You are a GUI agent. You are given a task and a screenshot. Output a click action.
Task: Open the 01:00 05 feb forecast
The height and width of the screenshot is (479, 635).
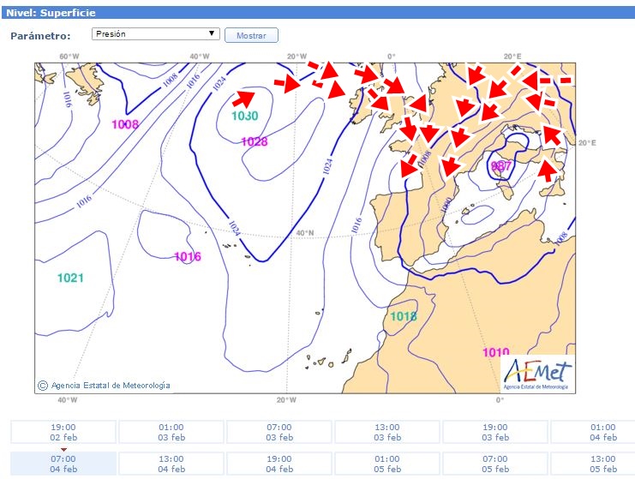387,464
